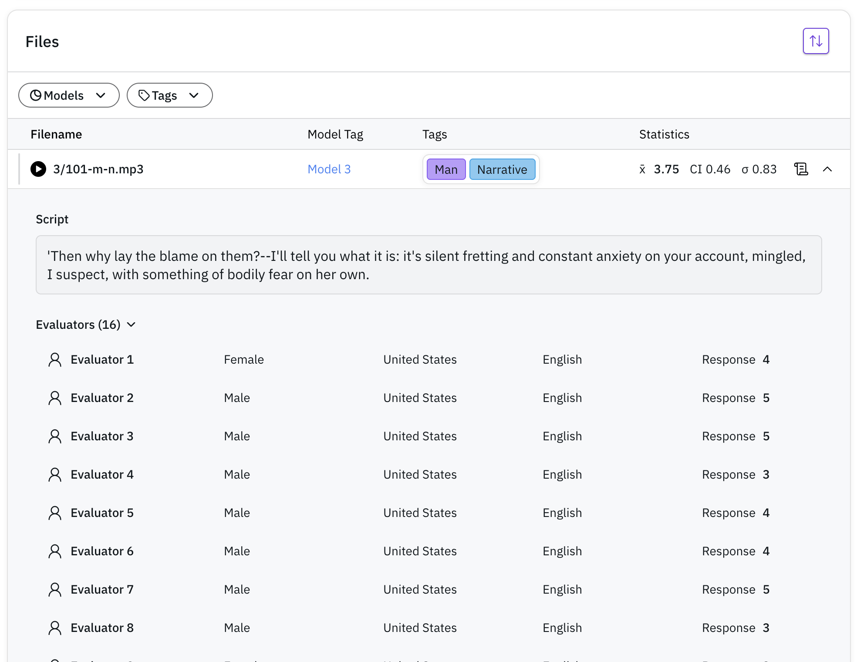857x662 pixels.
Task: Click Response 5 in Evaluator 7 row
Action: coord(736,589)
